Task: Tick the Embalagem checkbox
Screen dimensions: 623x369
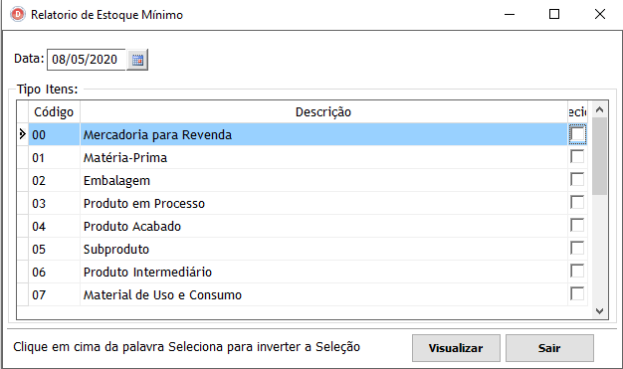Action: point(577,180)
